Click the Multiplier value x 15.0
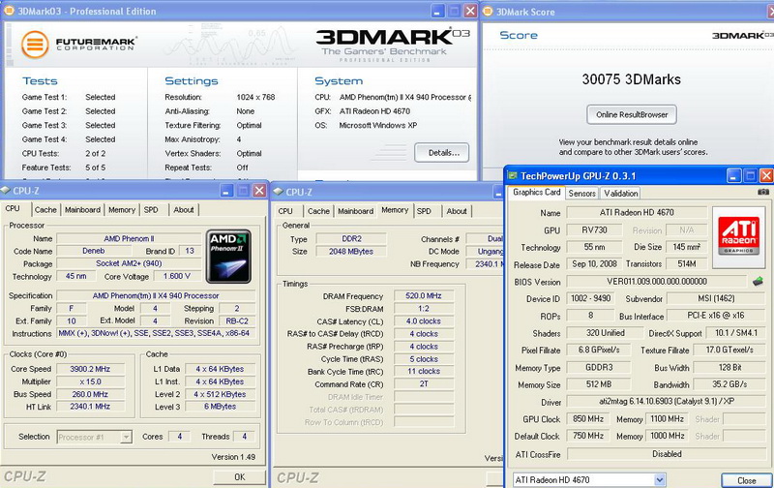This screenshot has height=488, width=774. coord(90,381)
